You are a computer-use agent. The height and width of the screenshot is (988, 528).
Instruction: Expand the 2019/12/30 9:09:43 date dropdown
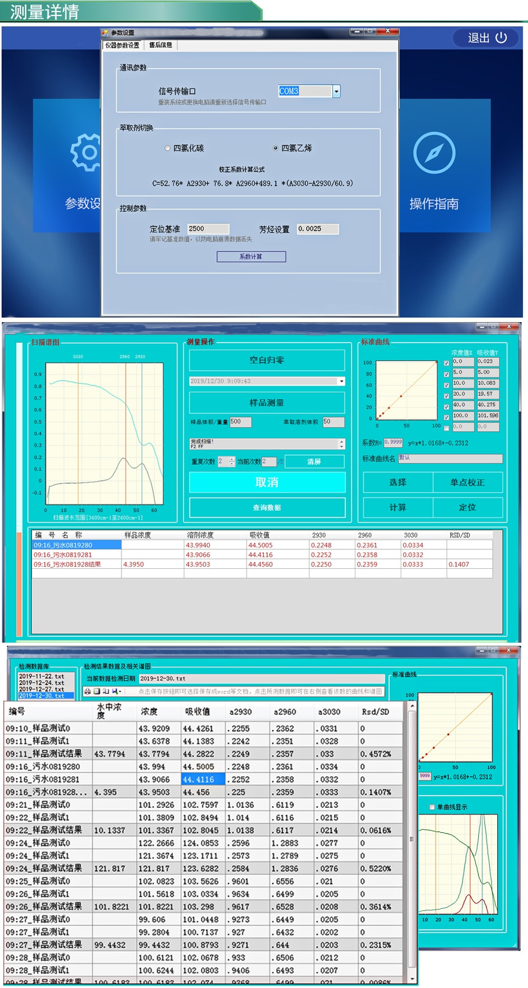point(342,381)
